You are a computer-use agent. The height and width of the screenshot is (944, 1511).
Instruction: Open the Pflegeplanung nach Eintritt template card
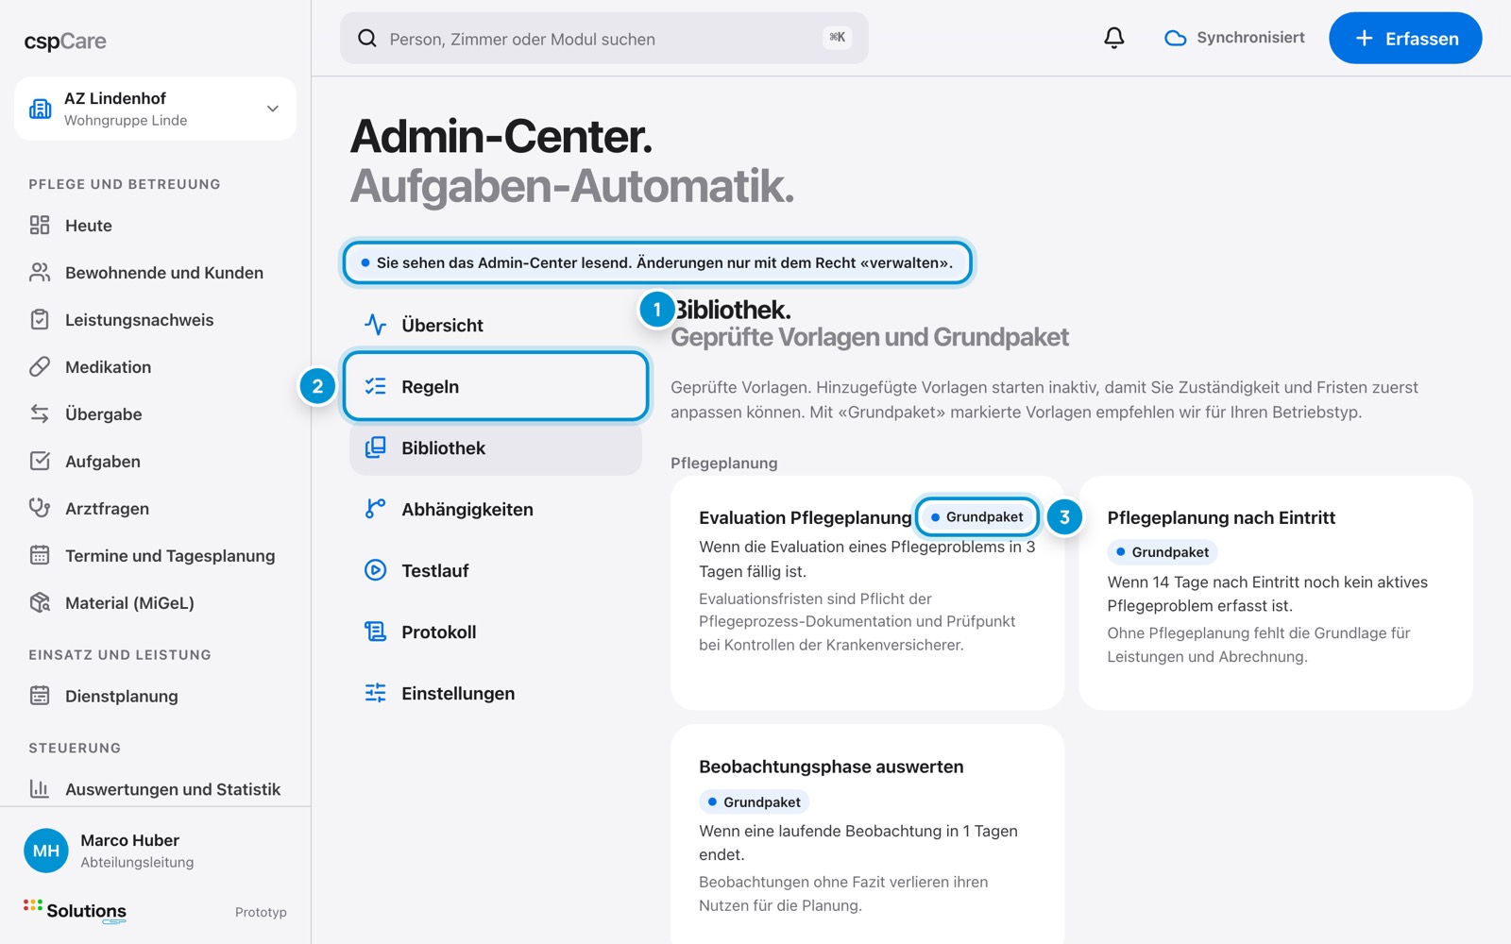pos(1276,593)
